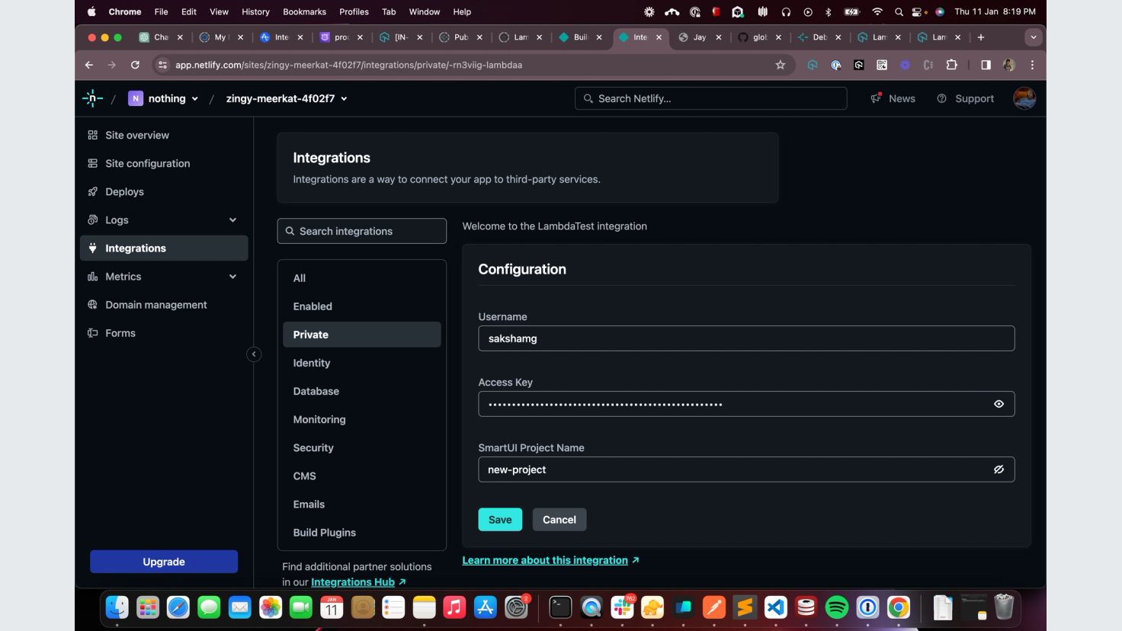Click Chrome forward arrow
1122x631 pixels.
coord(112,65)
